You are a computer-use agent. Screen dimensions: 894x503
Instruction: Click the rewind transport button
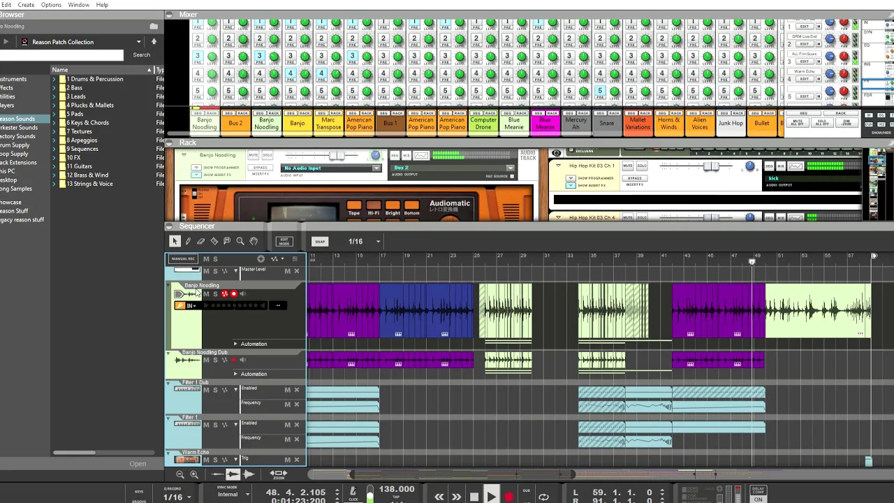tap(439, 497)
